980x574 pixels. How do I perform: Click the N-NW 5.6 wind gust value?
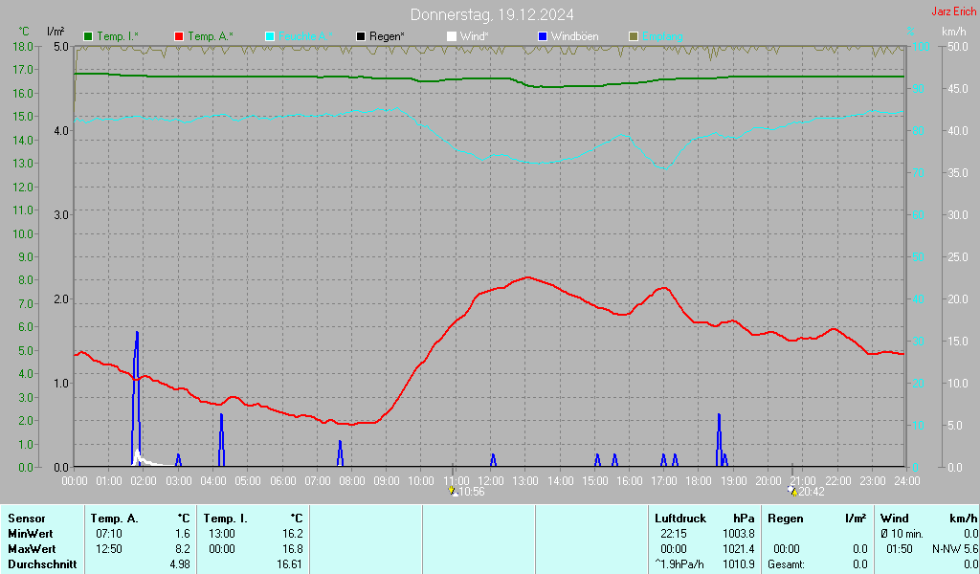955,549
